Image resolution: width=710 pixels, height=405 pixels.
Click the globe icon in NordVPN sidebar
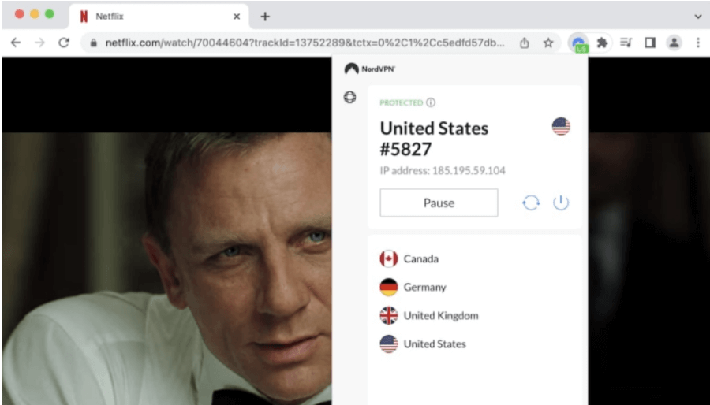(349, 97)
